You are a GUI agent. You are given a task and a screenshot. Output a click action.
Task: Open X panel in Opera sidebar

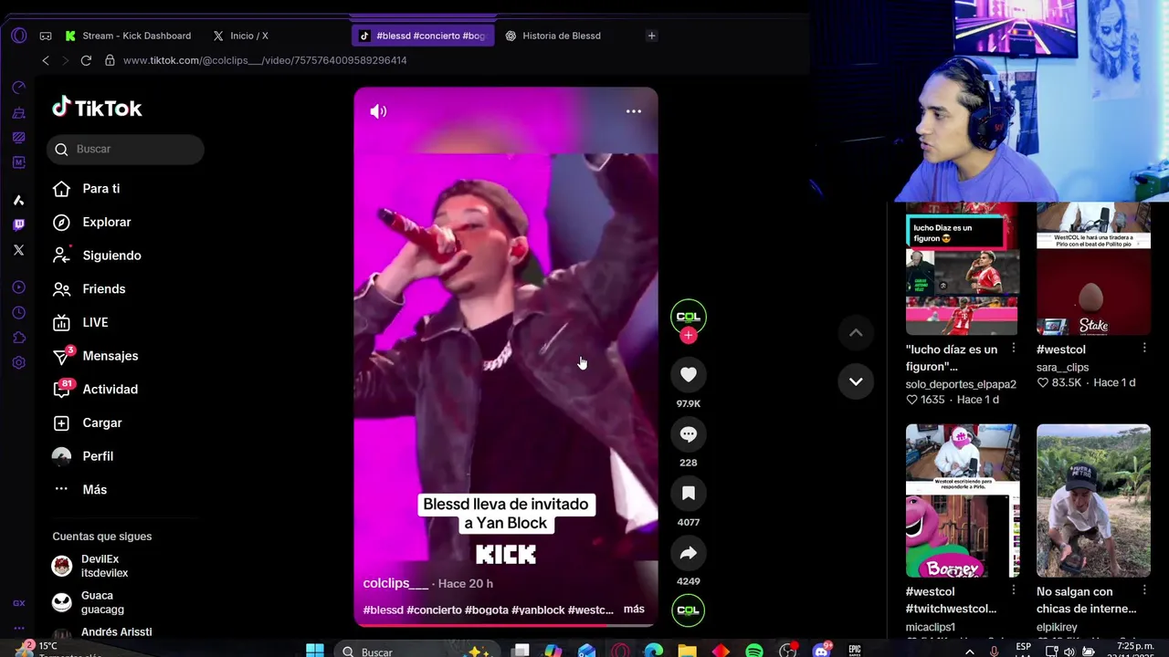coord(18,249)
